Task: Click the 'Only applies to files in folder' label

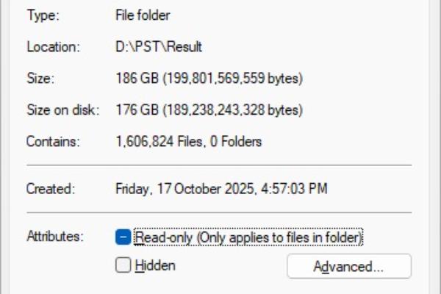Action: coord(279,237)
